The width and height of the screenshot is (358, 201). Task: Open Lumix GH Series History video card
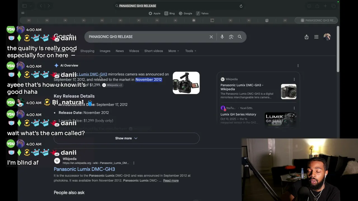click(238, 114)
